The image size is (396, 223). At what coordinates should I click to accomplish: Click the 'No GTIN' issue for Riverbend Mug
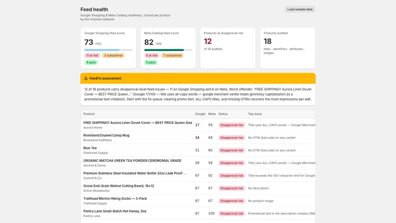(272, 138)
